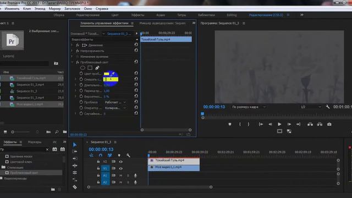Add a marker in the Program monitor
352x198 pixels.
click(230, 124)
